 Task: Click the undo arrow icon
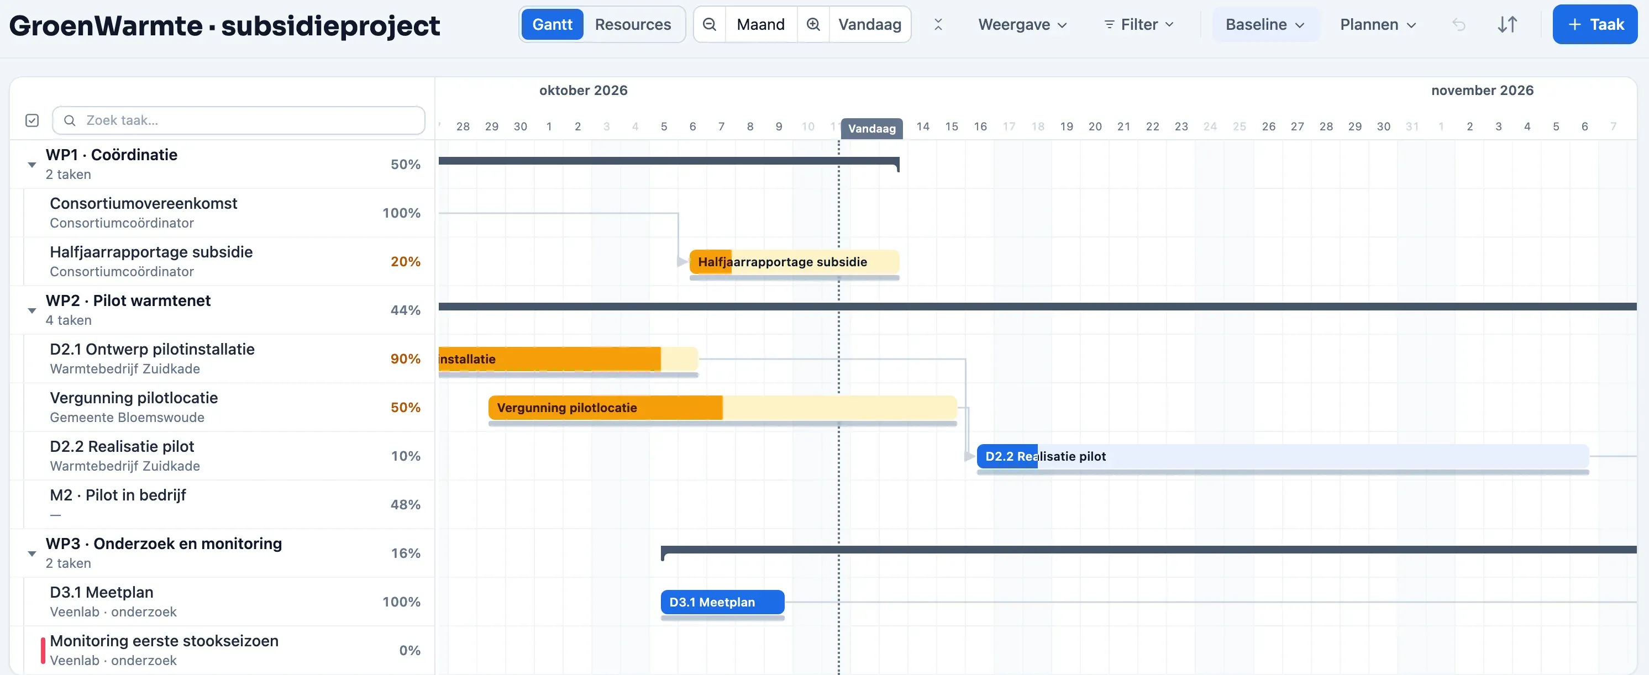pos(1459,24)
